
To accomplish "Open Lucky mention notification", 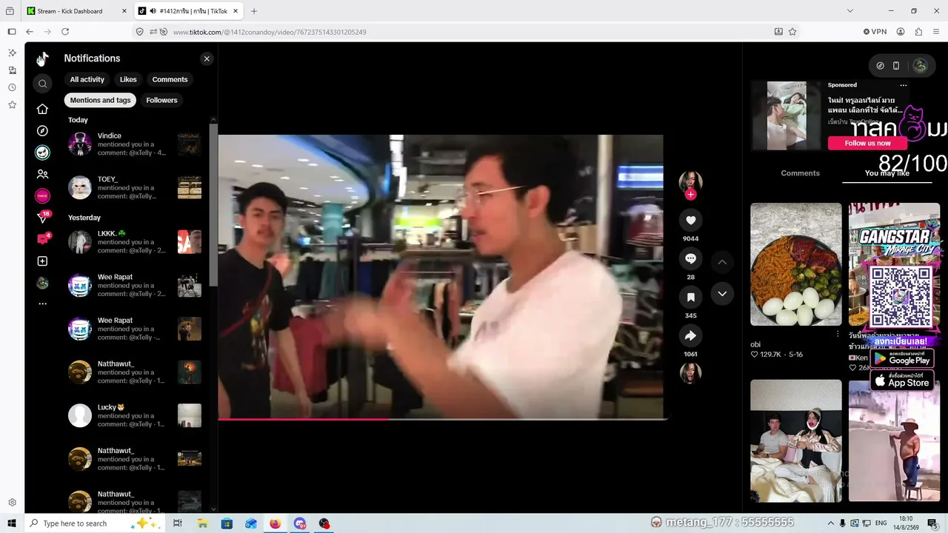I will click(135, 416).
